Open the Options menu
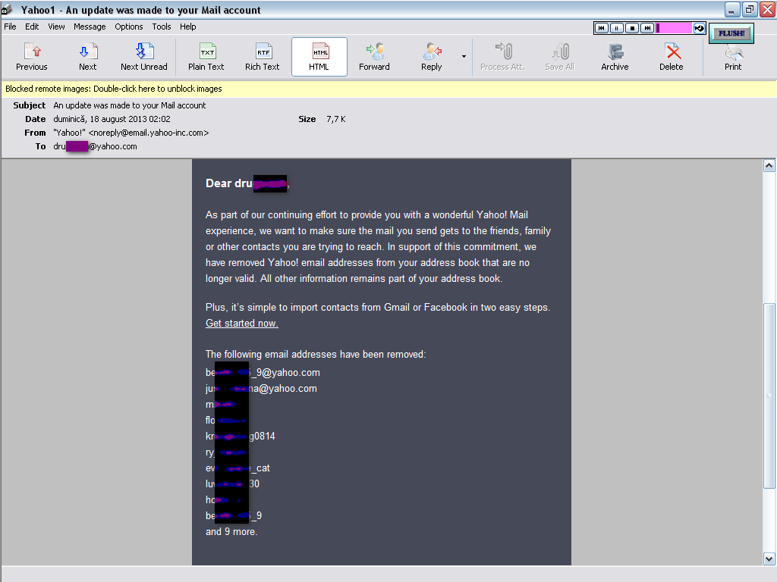This screenshot has width=777, height=582. pos(129,27)
